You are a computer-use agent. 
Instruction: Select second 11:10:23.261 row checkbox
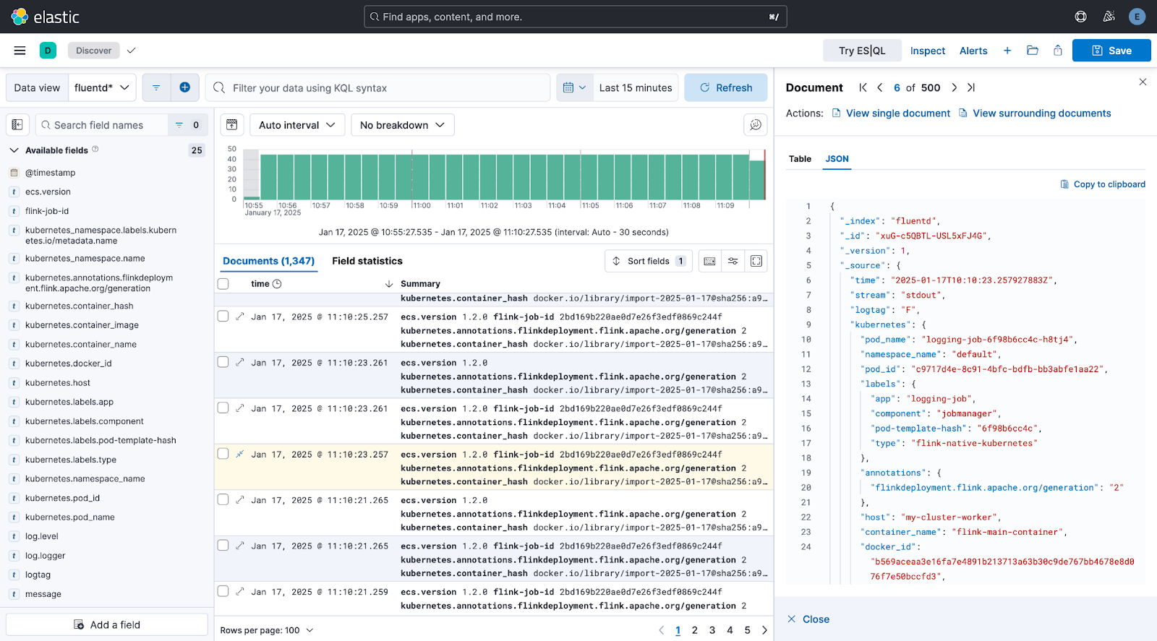(223, 408)
